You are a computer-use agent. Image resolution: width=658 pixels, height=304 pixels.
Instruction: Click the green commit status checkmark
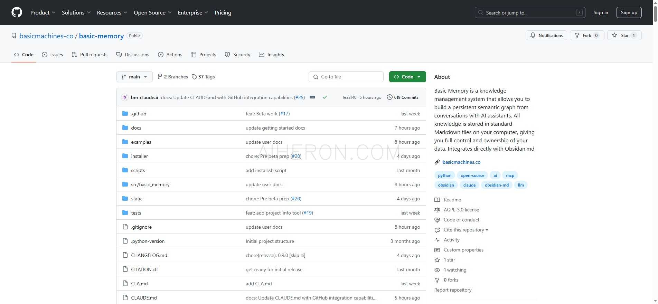pos(325,97)
